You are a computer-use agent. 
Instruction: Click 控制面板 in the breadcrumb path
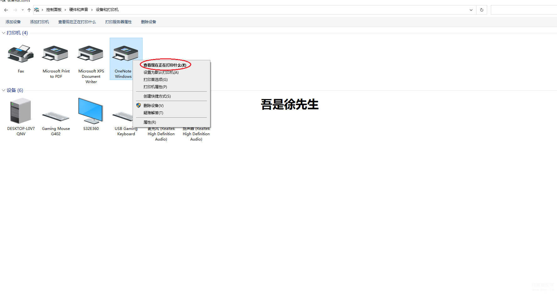coord(54,10)
